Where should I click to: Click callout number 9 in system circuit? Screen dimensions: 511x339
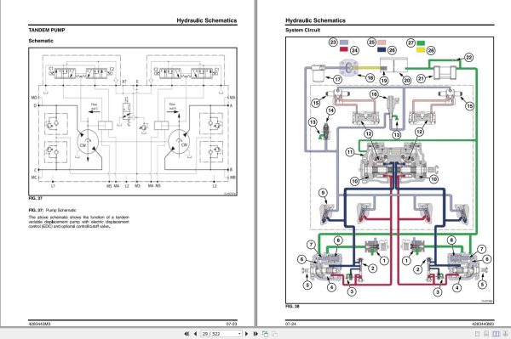click(323, 193)
